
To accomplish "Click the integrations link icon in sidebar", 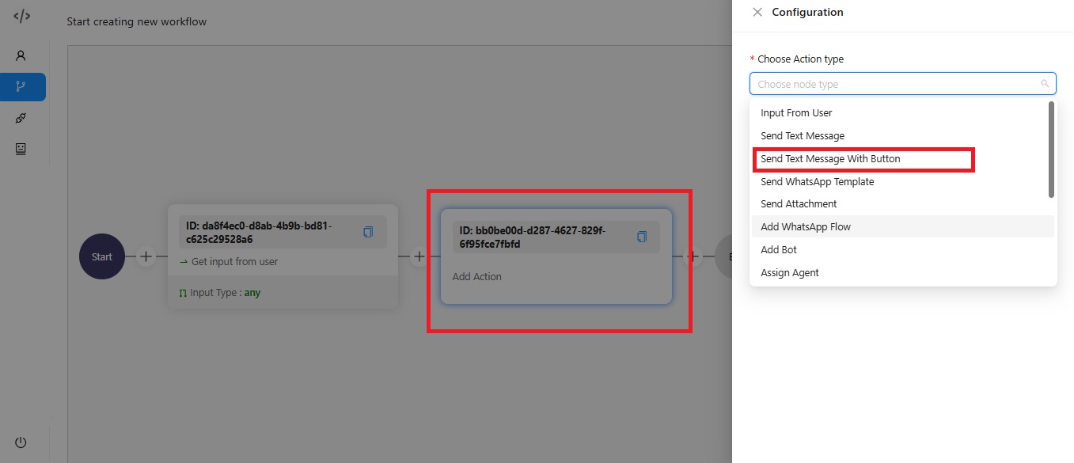I will [21, 118].
